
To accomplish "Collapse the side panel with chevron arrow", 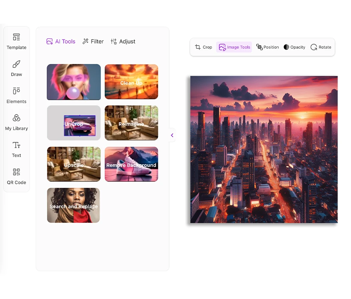I will pyautogui.click(x=172, y=135).
